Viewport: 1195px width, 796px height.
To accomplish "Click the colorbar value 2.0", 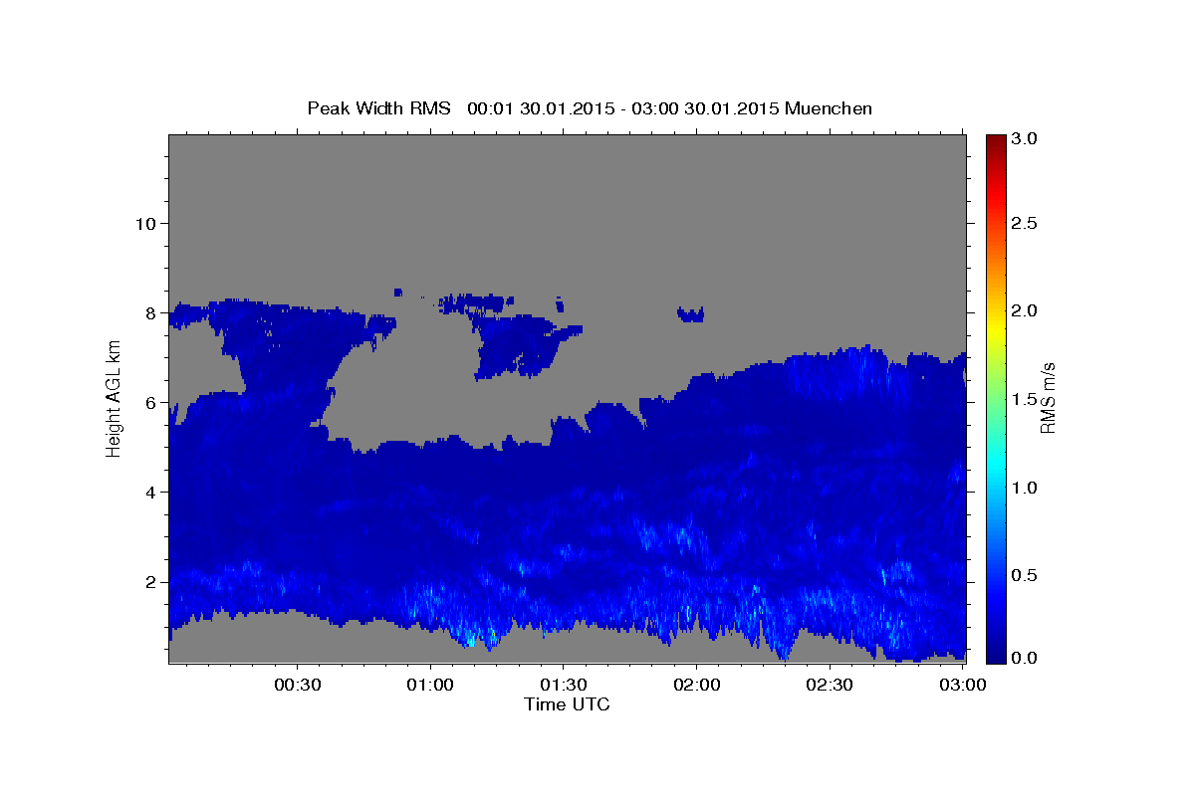I will [x=1025, y=310].
